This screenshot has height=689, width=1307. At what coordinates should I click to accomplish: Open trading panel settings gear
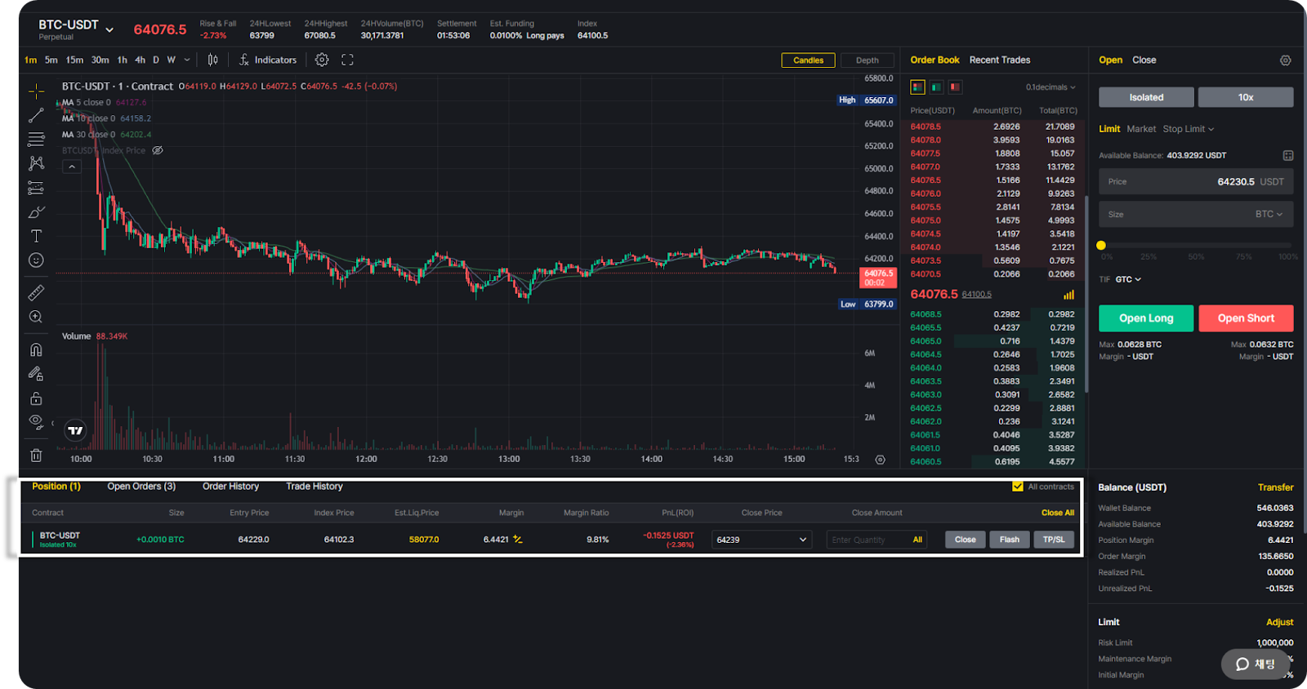[1285, 60]
